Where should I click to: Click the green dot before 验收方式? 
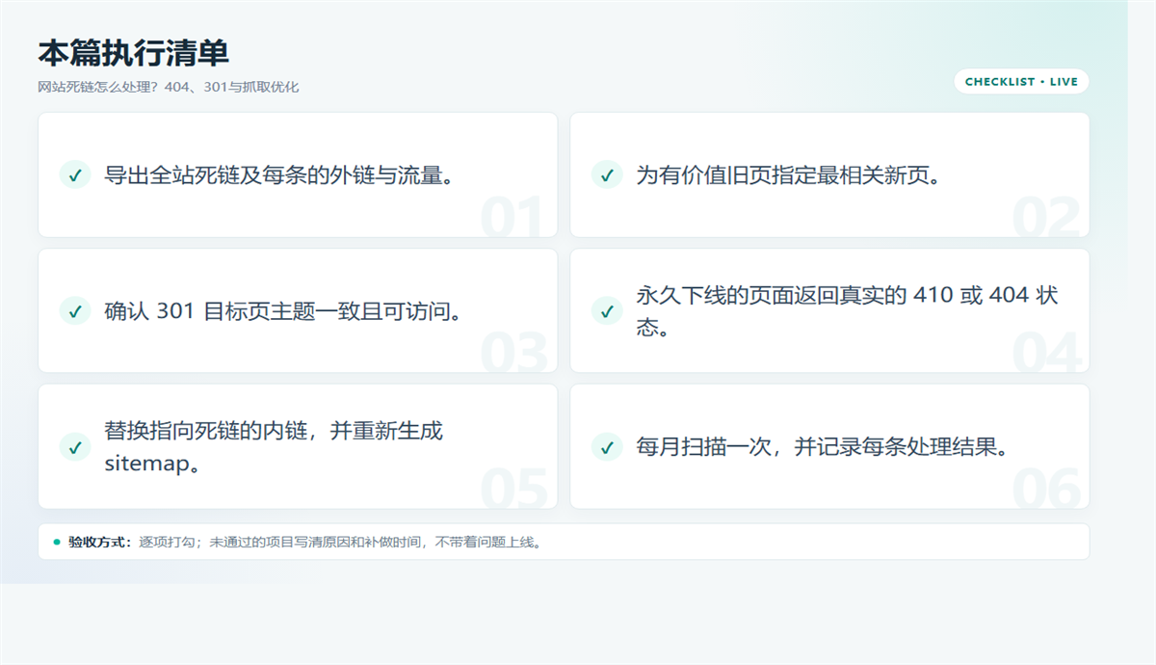(57, 542)
